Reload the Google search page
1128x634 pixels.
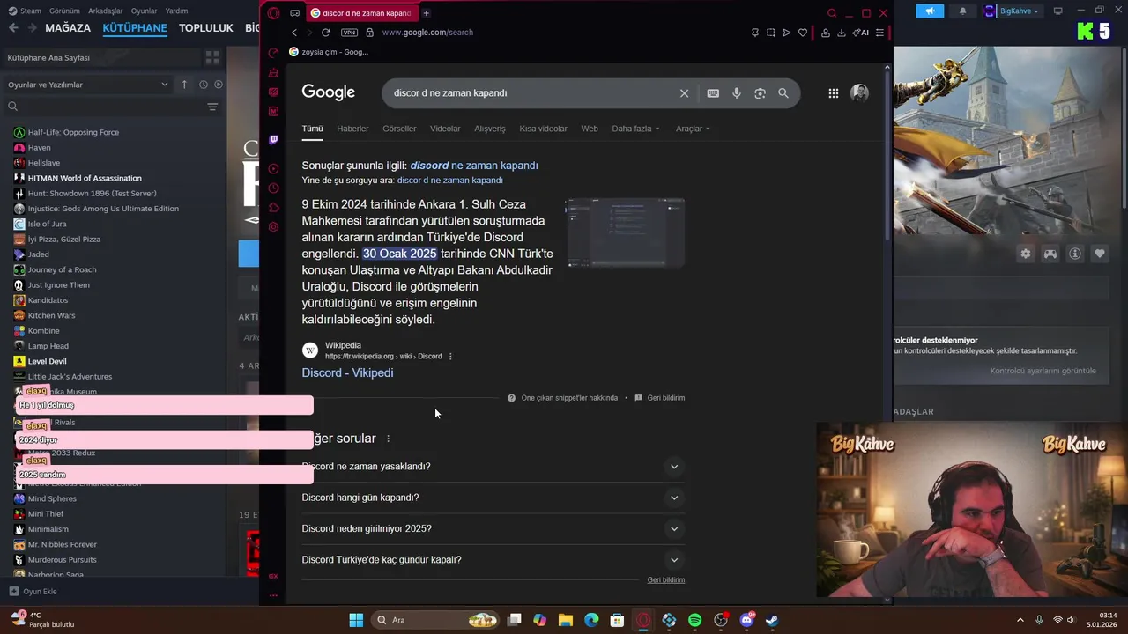coord(325,33)
